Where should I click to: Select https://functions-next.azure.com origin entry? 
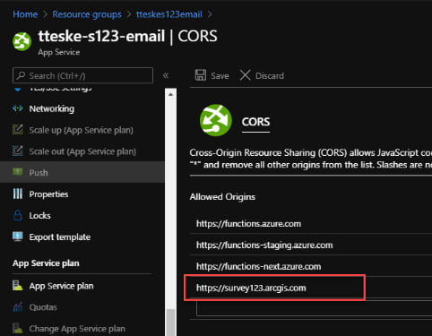tap(259, 266)
